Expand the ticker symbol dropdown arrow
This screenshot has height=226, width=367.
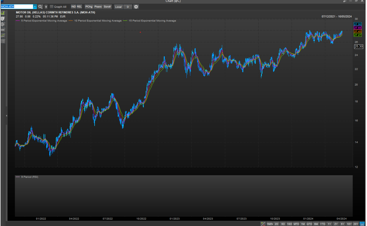click(x=35, y=7)
